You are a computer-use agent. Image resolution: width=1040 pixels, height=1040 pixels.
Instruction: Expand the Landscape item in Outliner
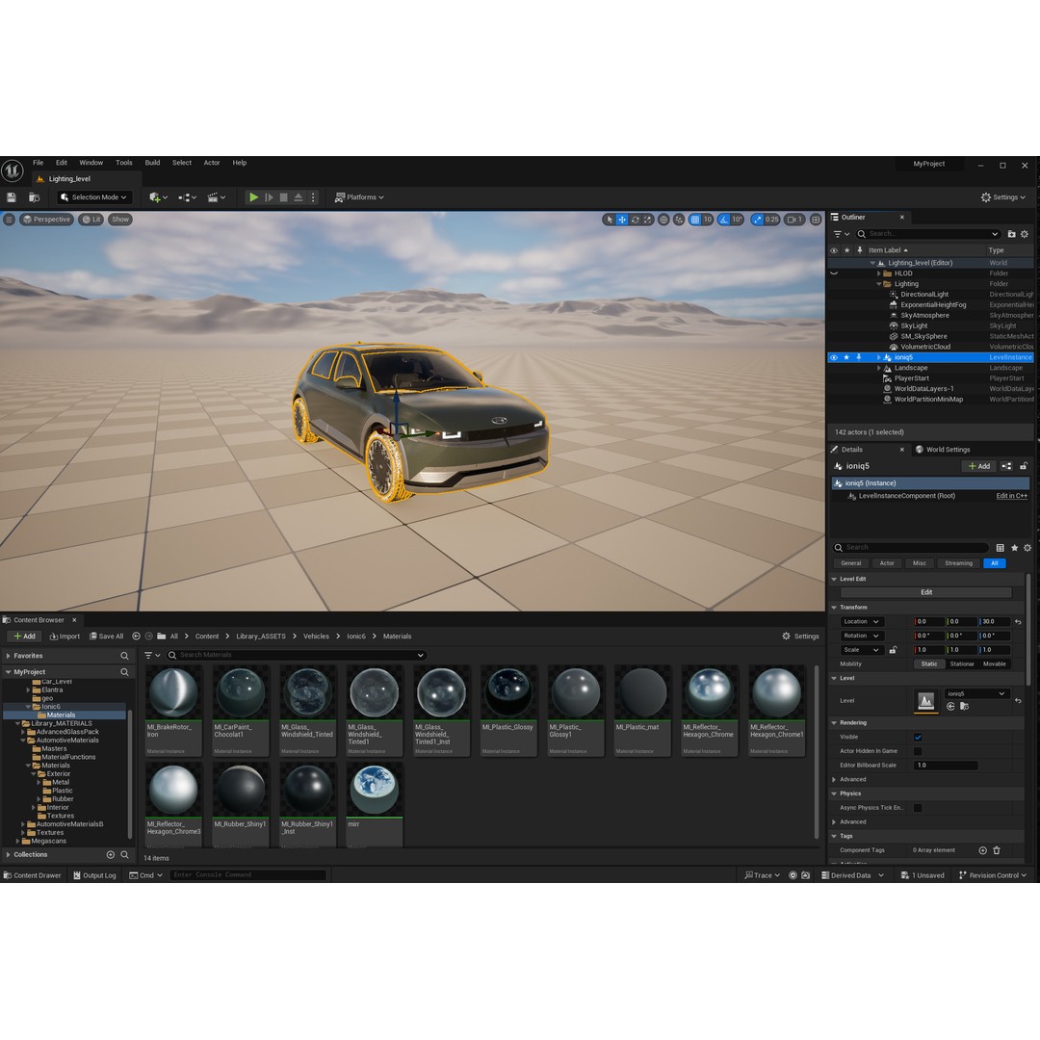tap(879, 368)
